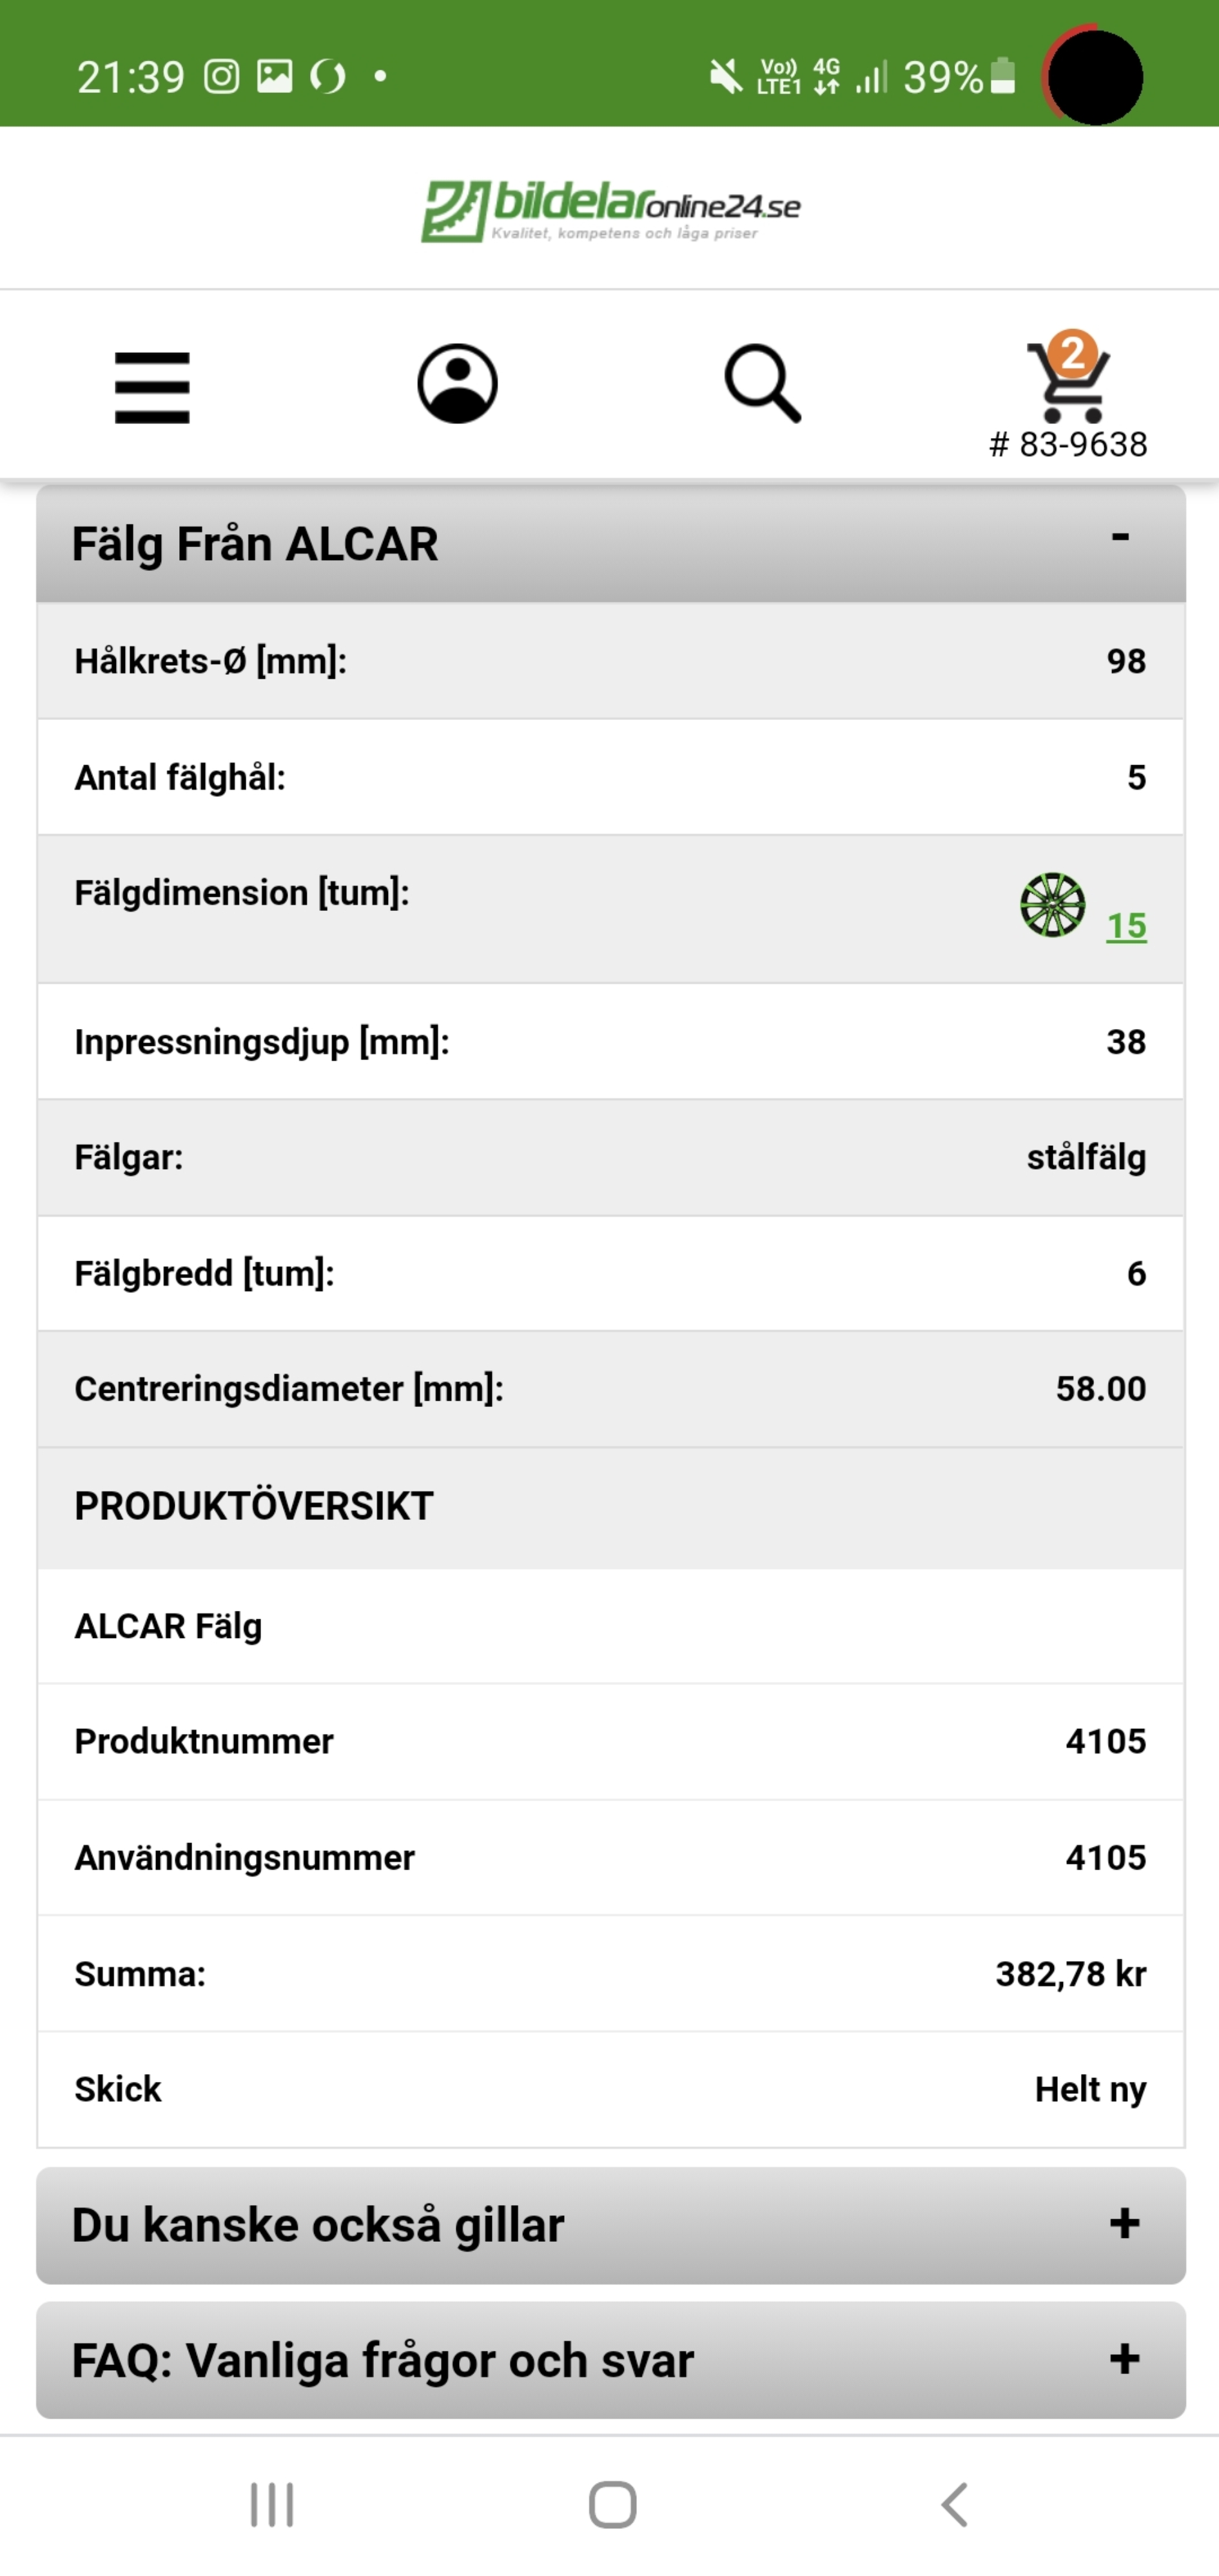This screenshot has height=2576, width=1219.
Task: Follow the green 15 rim dimension link
Action: pyautogui.click(x=1126, y=926)
